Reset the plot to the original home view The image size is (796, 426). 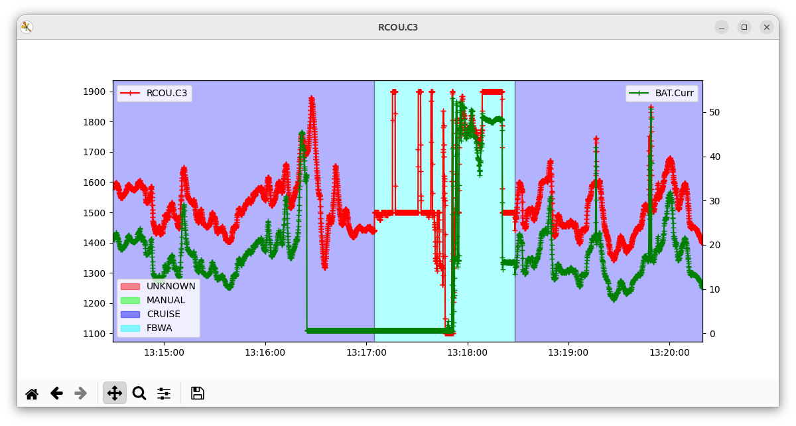tap(32, 393)
